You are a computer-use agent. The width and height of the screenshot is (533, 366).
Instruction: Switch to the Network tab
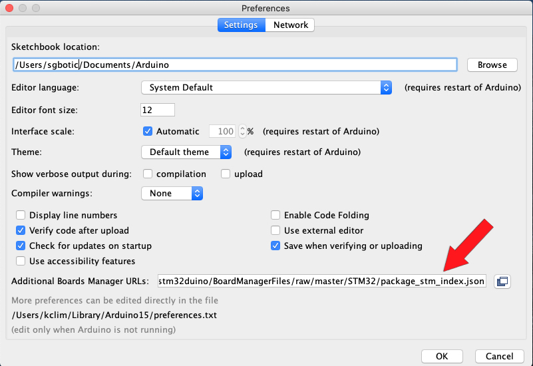[x=291, y=25]
